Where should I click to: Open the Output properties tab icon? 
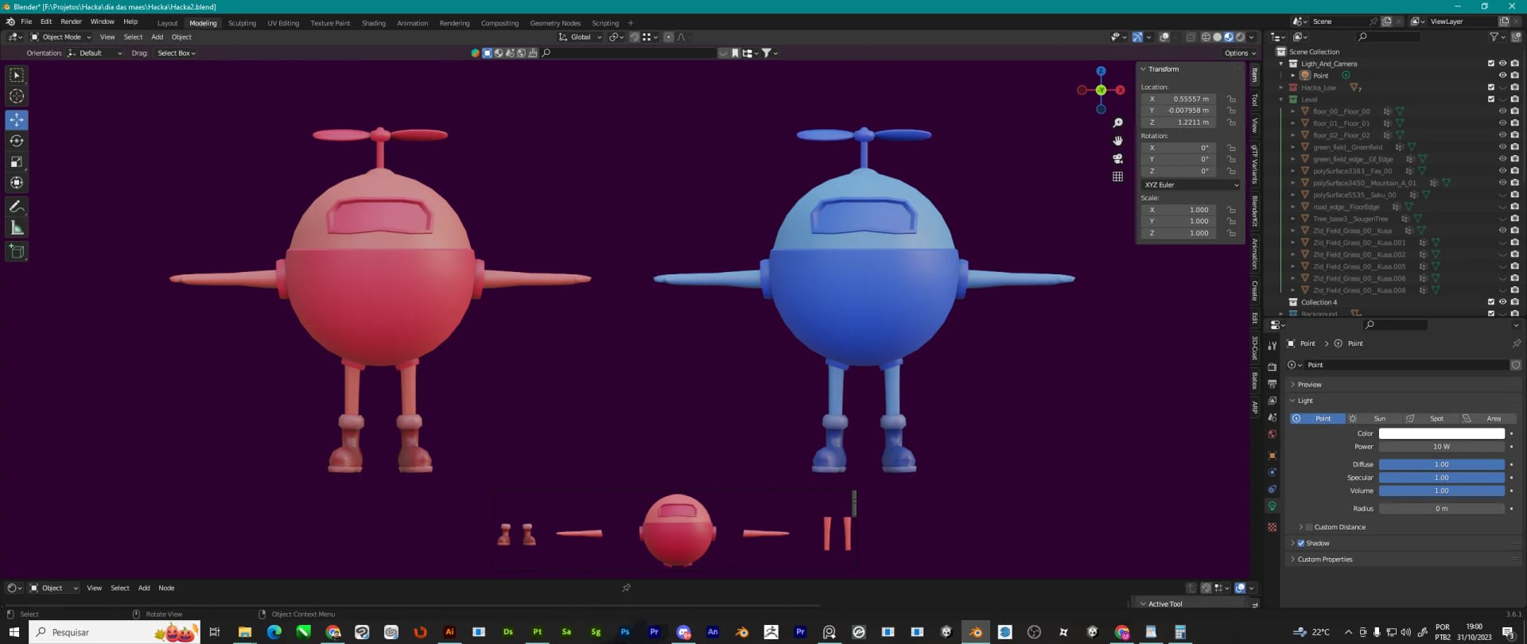1272,384
